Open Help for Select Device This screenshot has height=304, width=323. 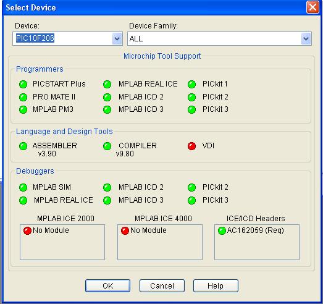coord(216,285)
